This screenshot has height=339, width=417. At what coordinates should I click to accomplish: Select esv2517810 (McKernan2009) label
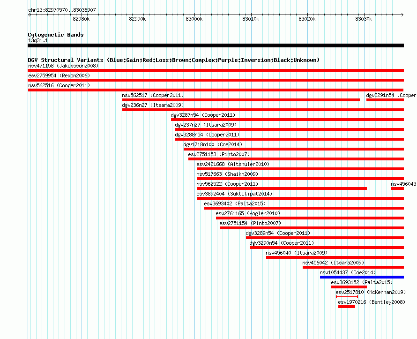point(371,292)
